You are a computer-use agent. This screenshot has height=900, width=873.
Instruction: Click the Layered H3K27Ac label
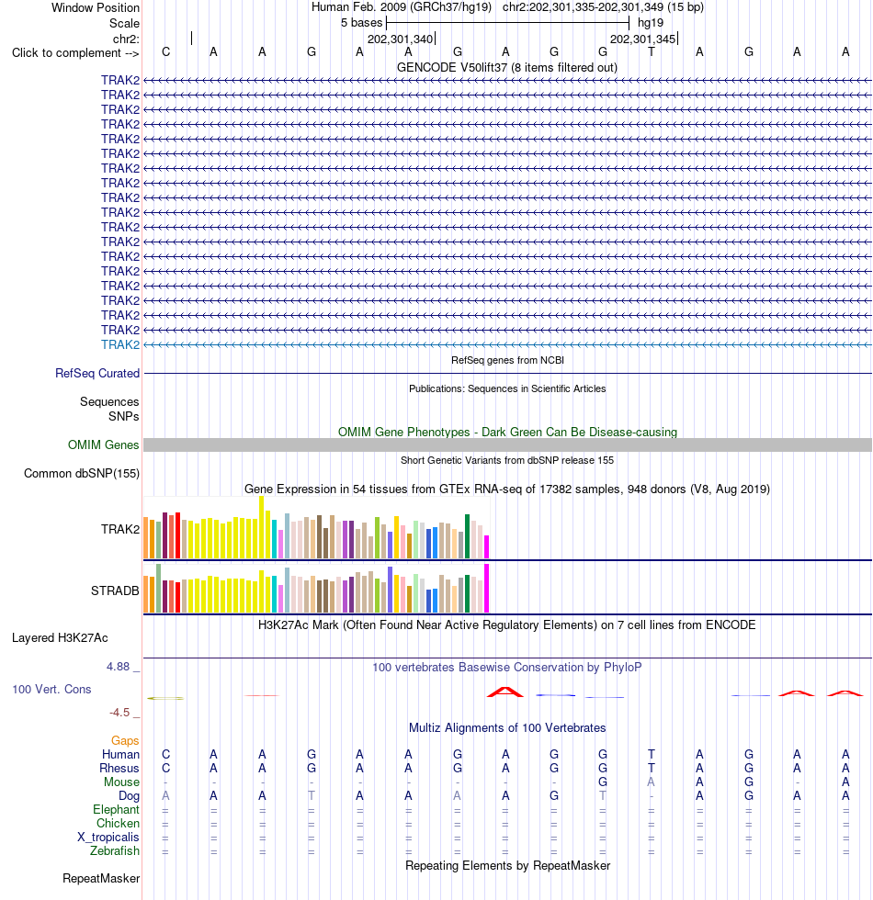click(x=60, y=637)
